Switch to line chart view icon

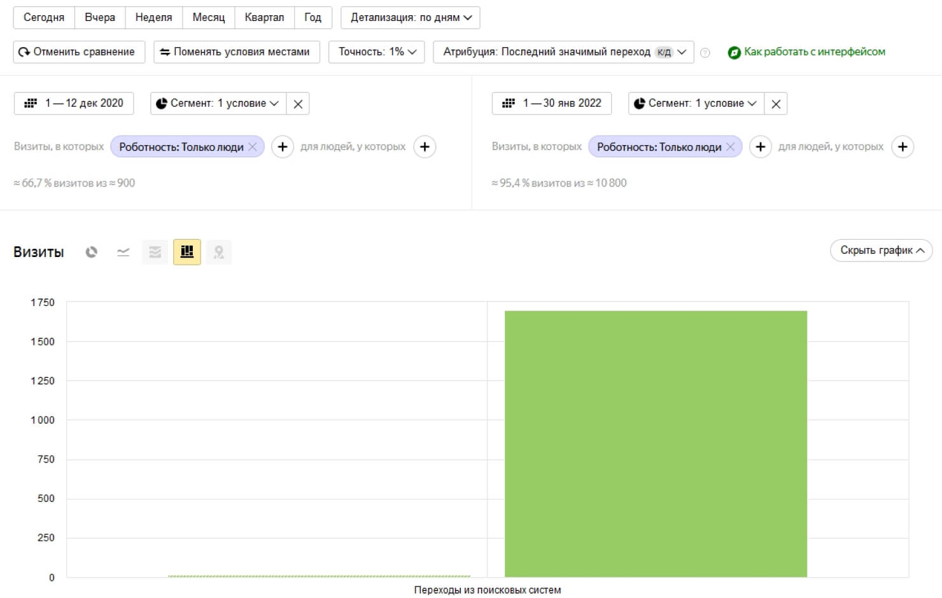123,252
